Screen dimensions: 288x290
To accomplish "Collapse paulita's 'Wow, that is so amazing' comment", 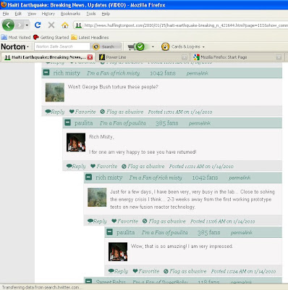I will coord(110,232).
